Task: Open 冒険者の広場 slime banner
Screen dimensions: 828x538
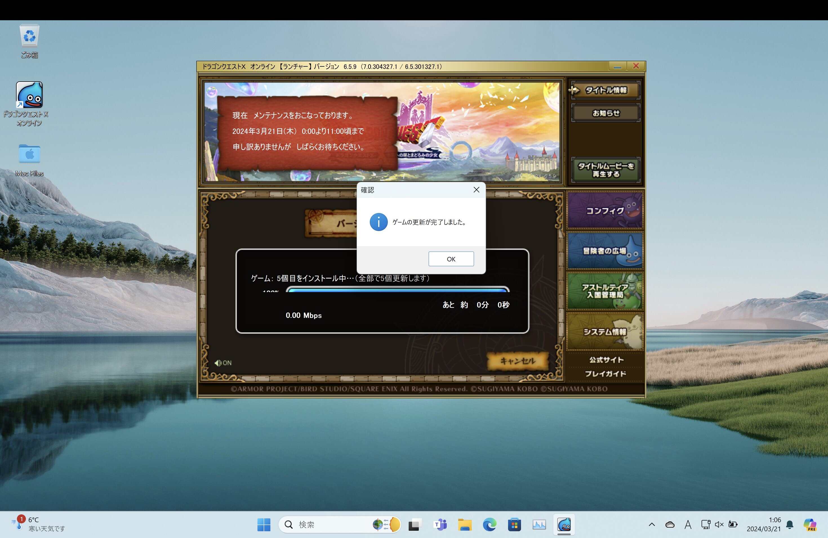Action: 605,251
